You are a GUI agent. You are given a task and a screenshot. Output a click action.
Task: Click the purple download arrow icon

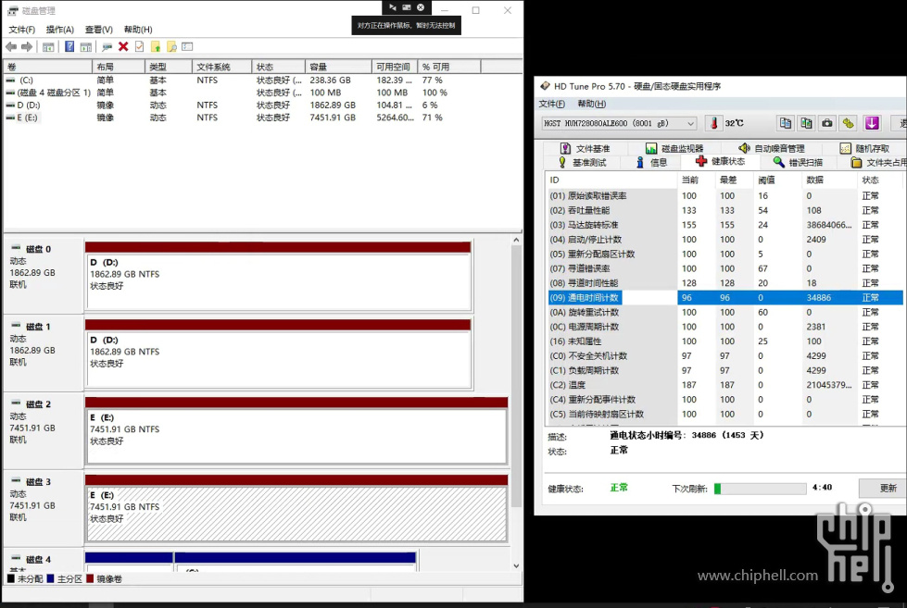point(872,123)
